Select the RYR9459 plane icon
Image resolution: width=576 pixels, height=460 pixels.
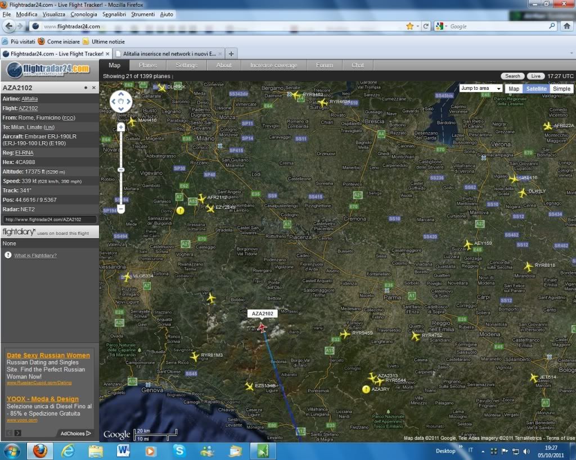click(x=345, y=334)
